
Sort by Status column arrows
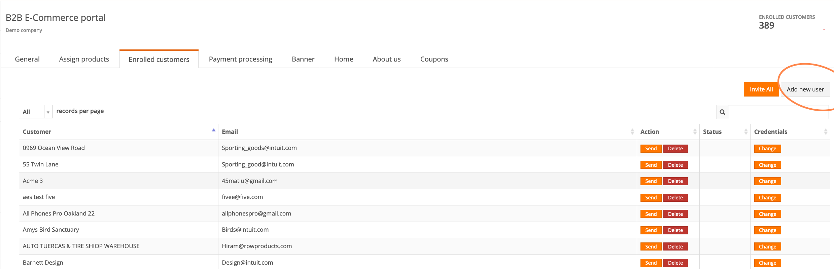[746, 132]
